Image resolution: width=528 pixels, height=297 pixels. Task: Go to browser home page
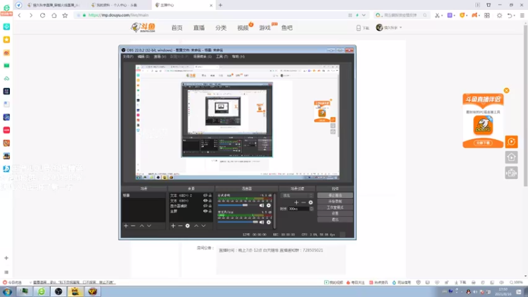pos(54,15)
